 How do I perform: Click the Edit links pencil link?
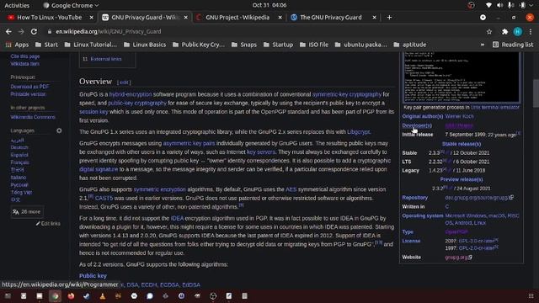coord(48,224)
